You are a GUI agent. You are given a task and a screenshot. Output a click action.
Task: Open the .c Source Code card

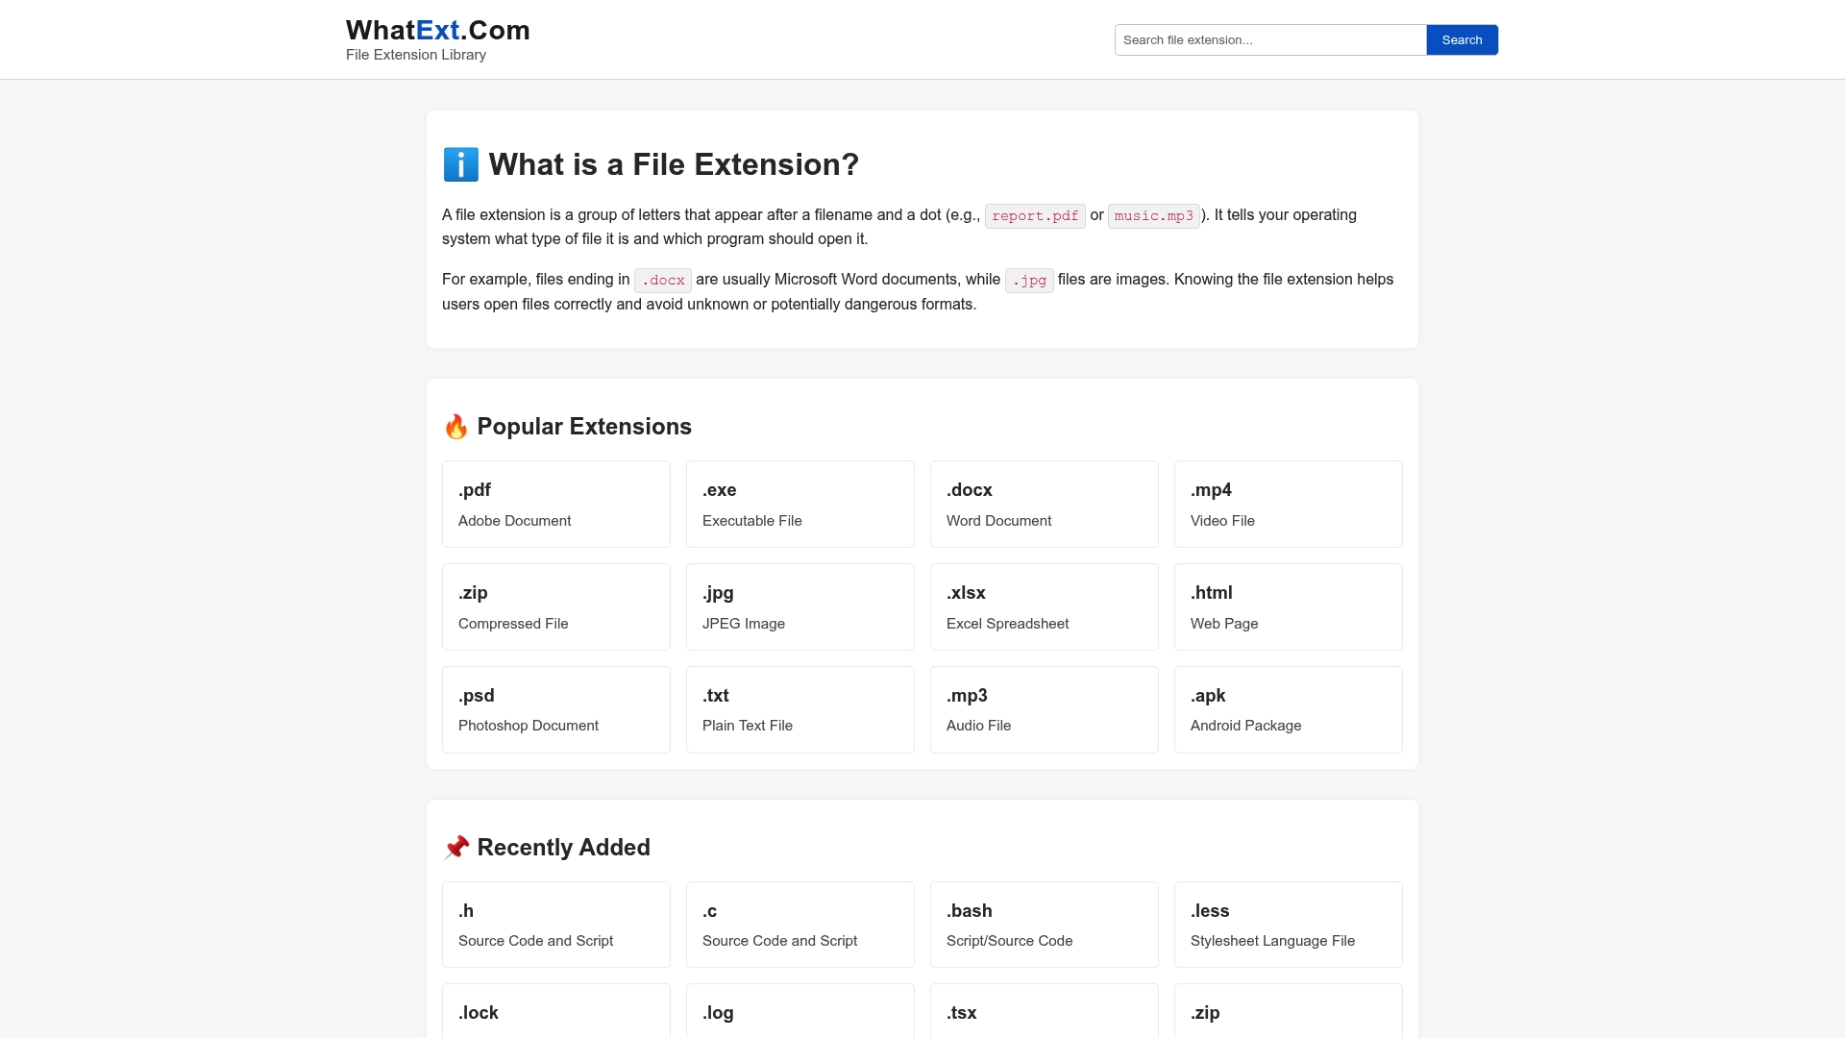pyautogui.click(x=799, y=925)
